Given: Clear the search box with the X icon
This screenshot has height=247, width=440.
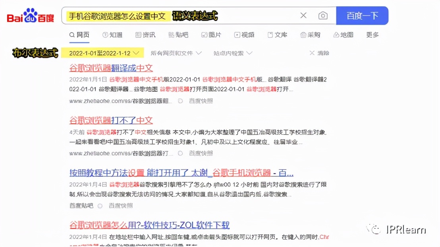Looking at the screenshot, I should click(x=303, y=15).
